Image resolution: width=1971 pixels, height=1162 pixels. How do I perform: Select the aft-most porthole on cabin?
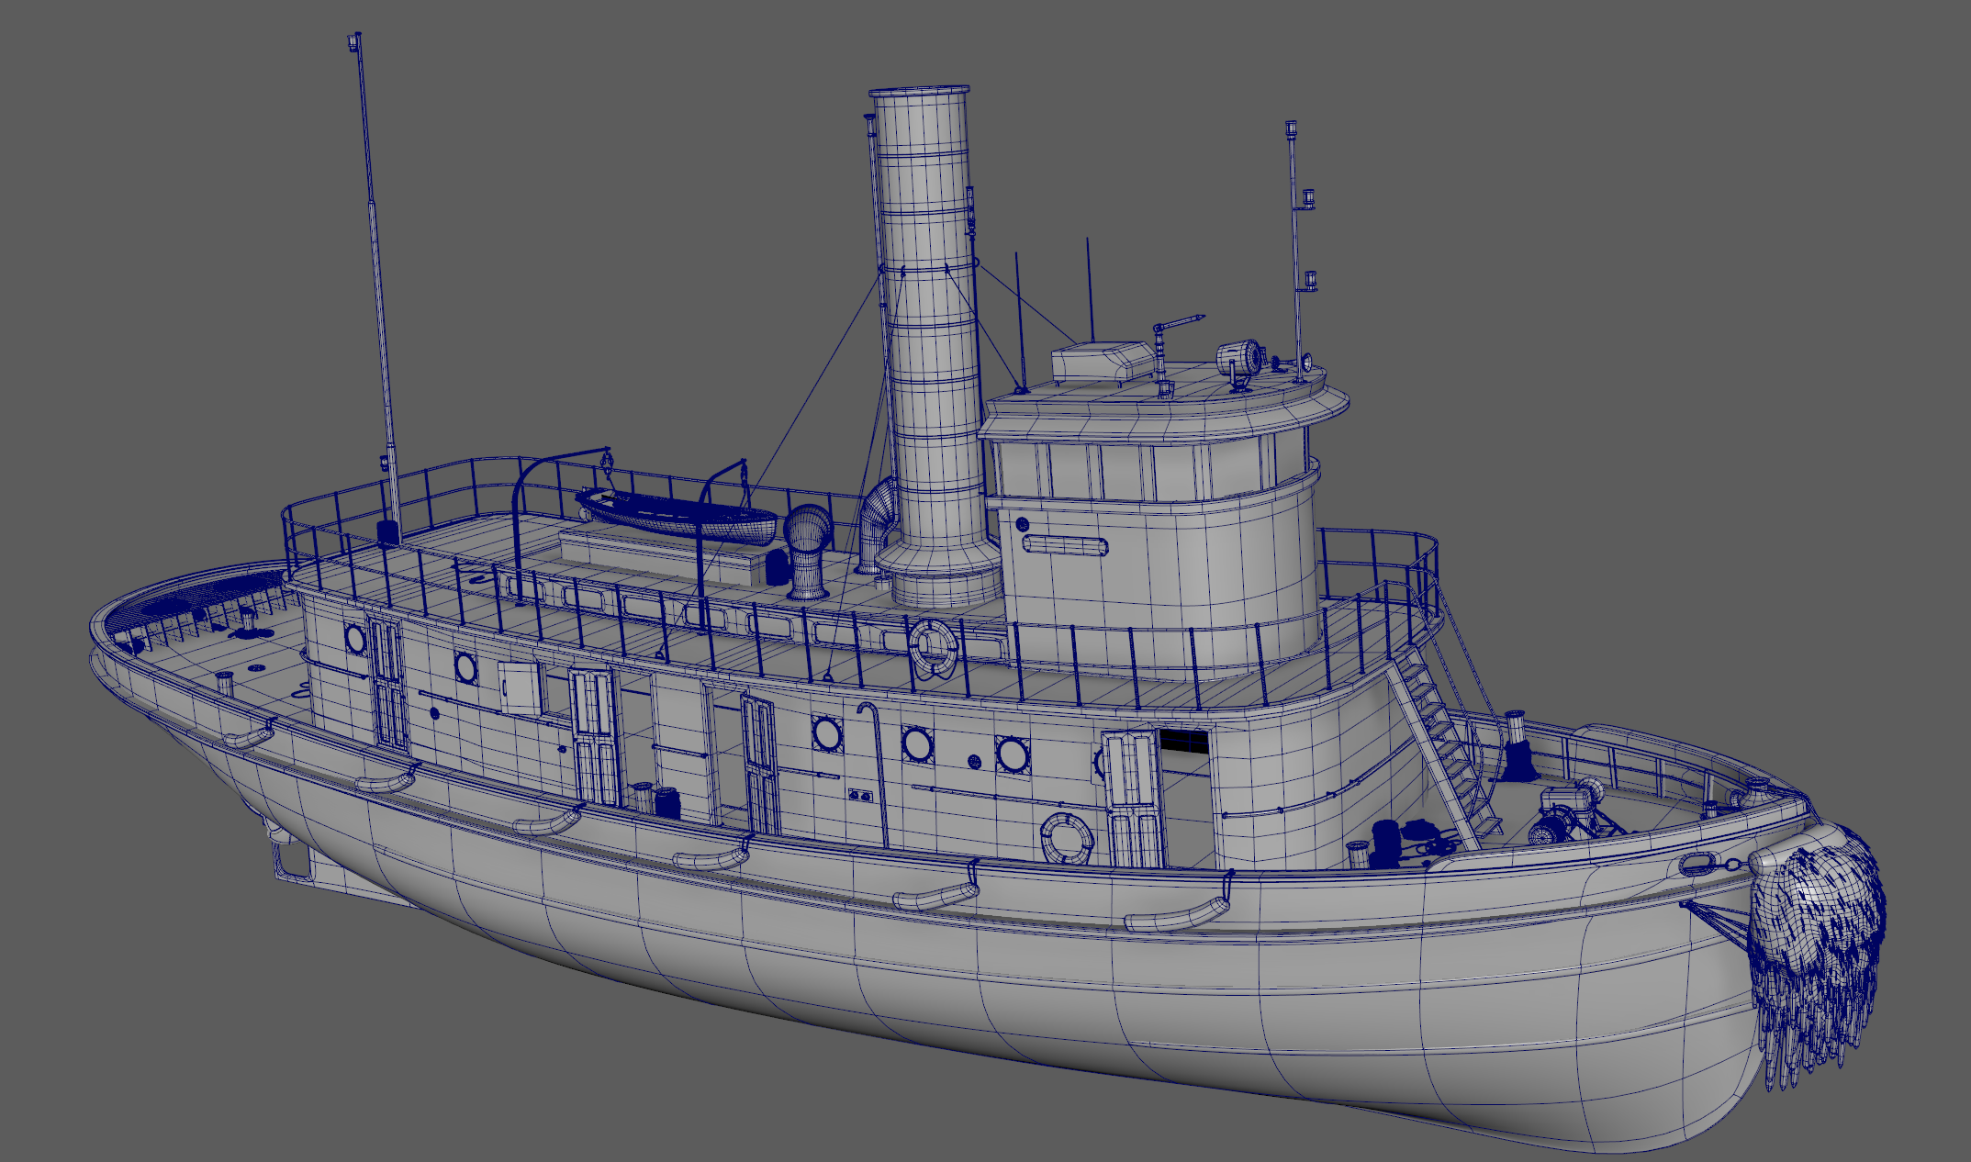pyautogui.click(x=355, y=637)
